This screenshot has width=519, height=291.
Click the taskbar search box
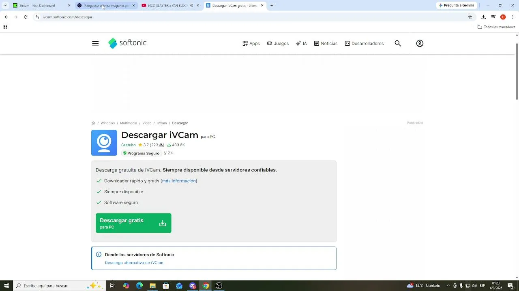click(x=59, y=286)
